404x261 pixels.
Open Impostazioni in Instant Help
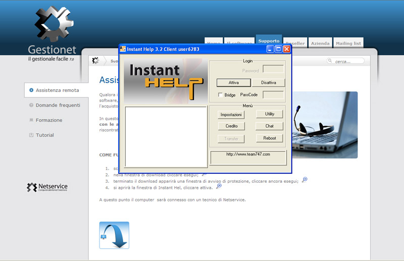[231, 115]
